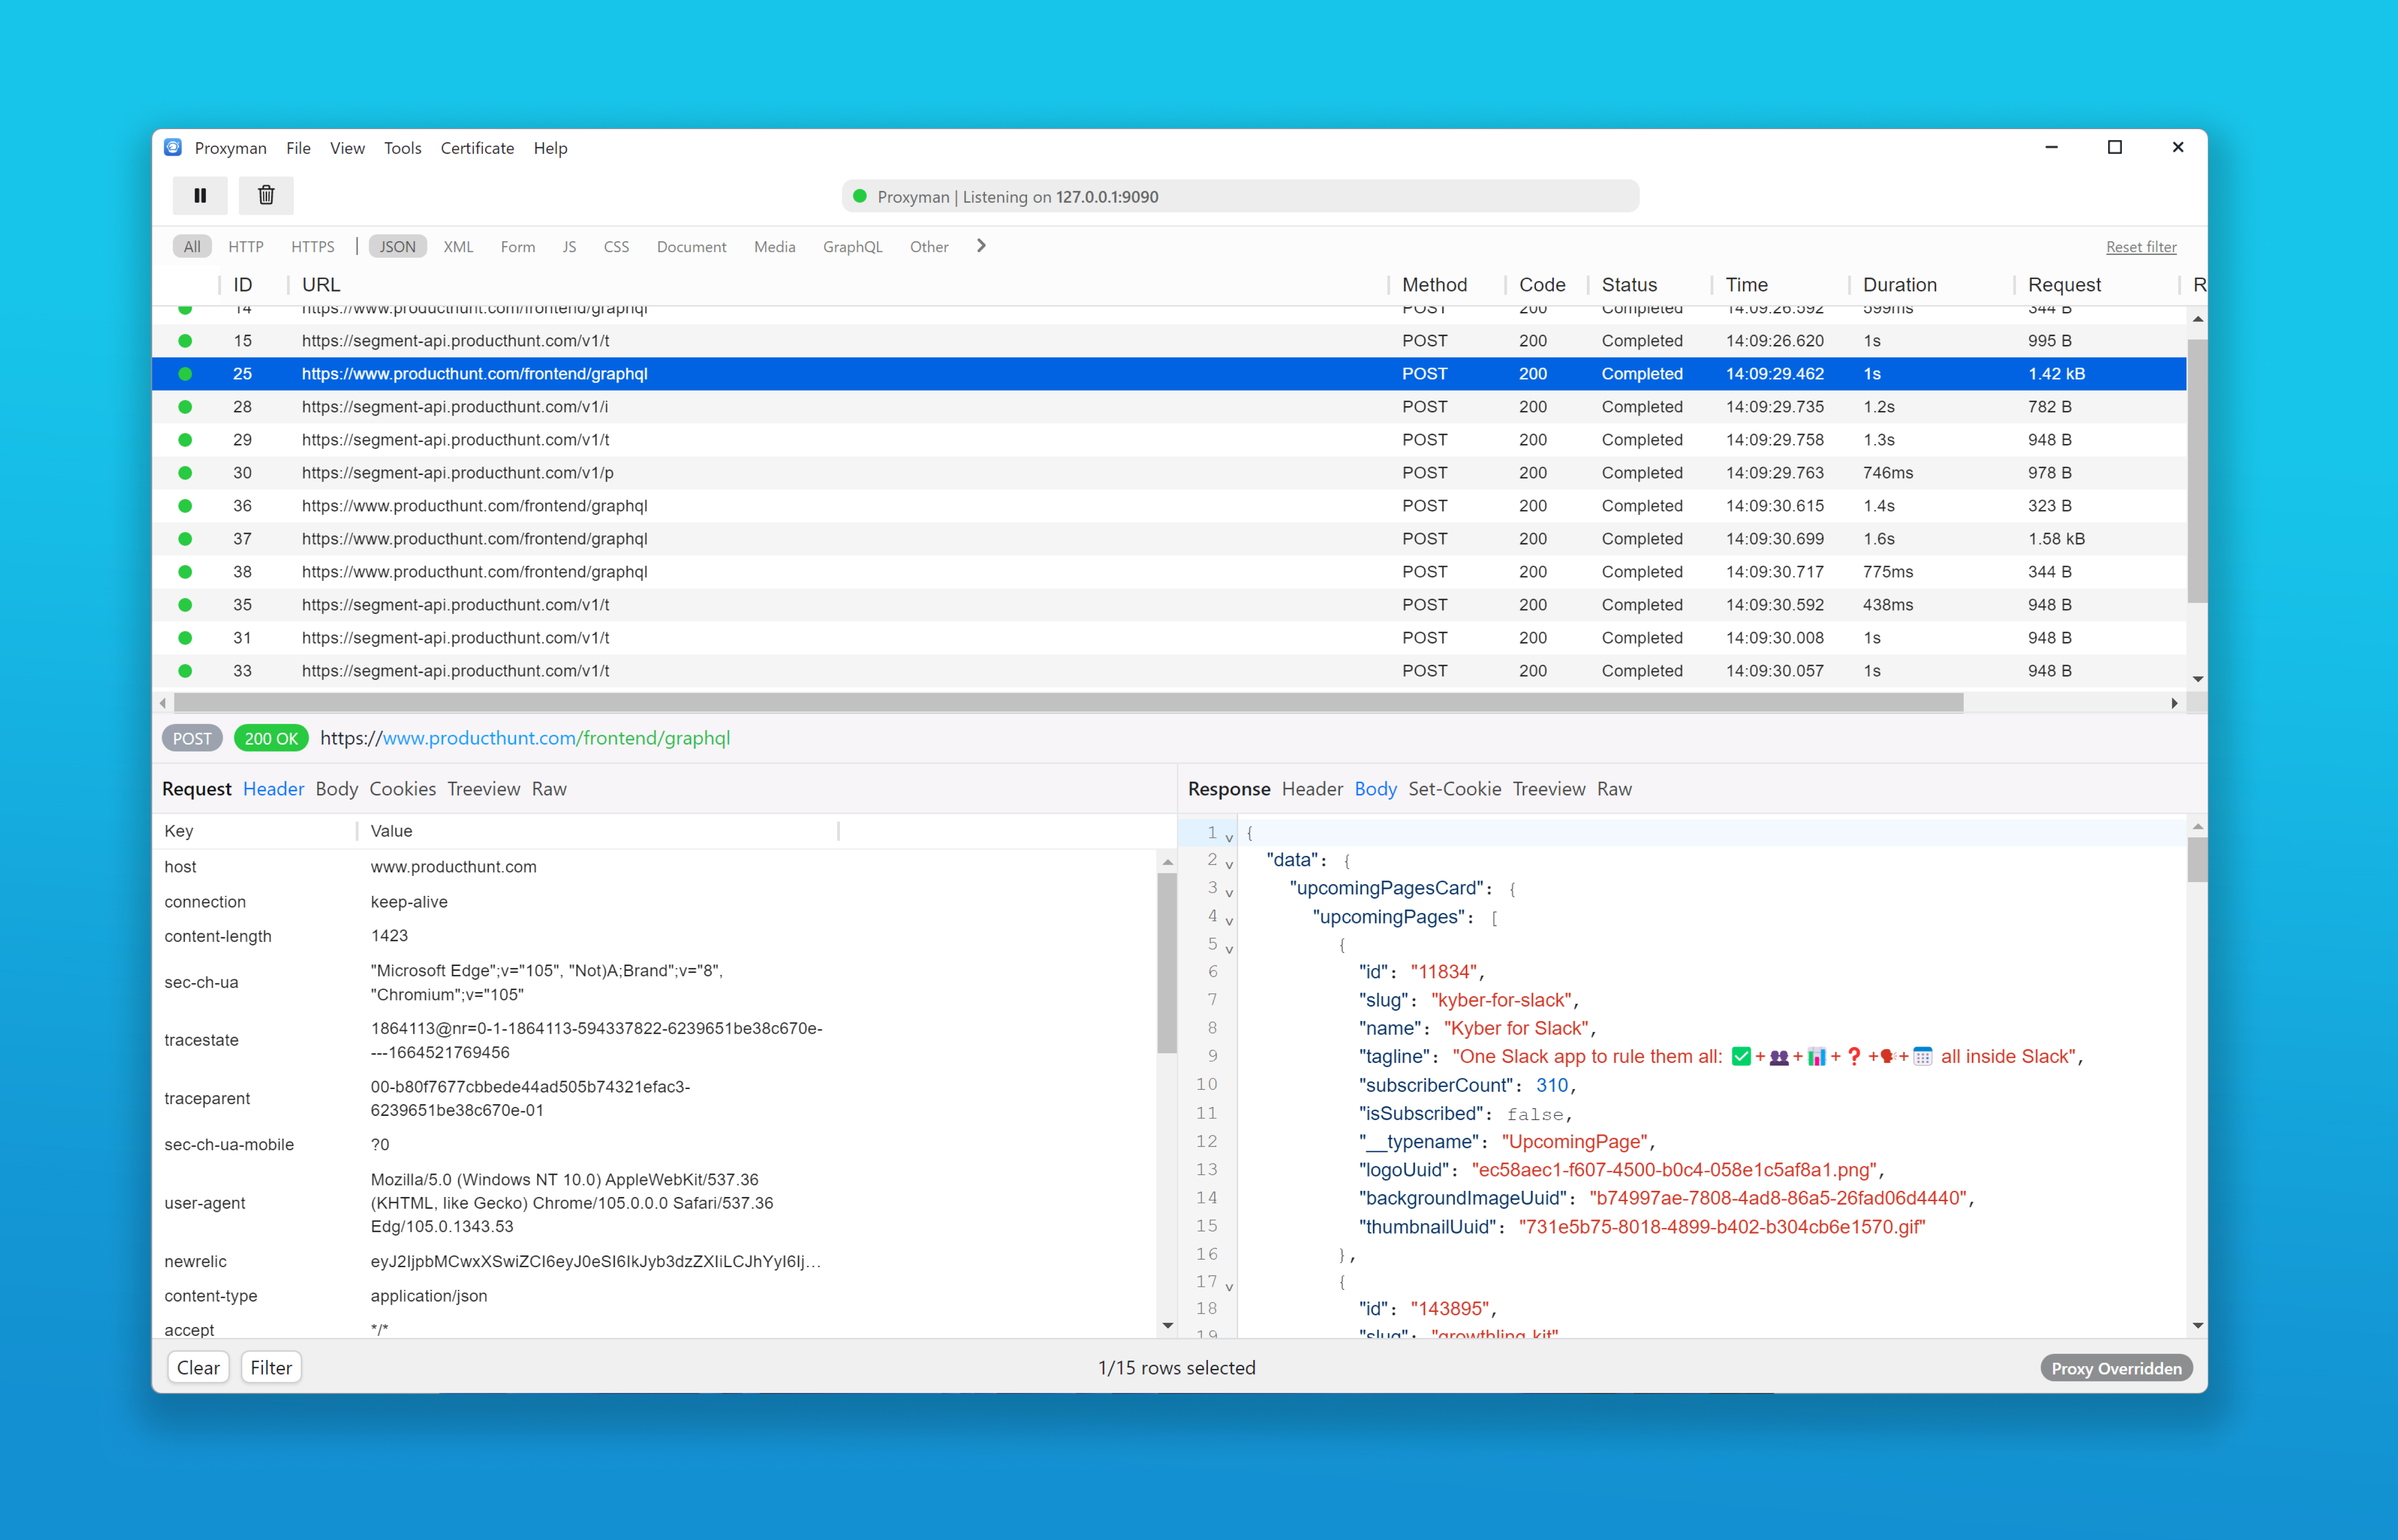Collapse the "data" object on line 2
This screenshot has width=2398, height=1540.
coord(1229,865)
